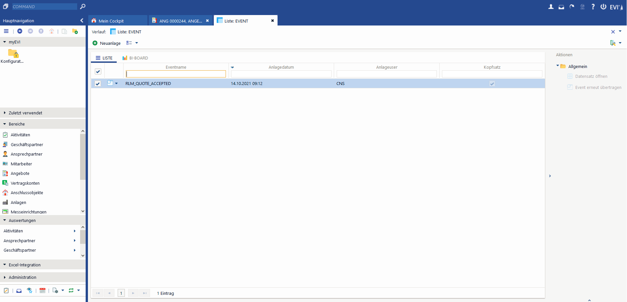Click the power logout icon

point(603,7)
